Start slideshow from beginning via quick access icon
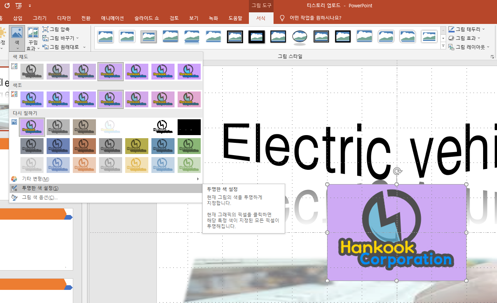 (x=18, y=6)
